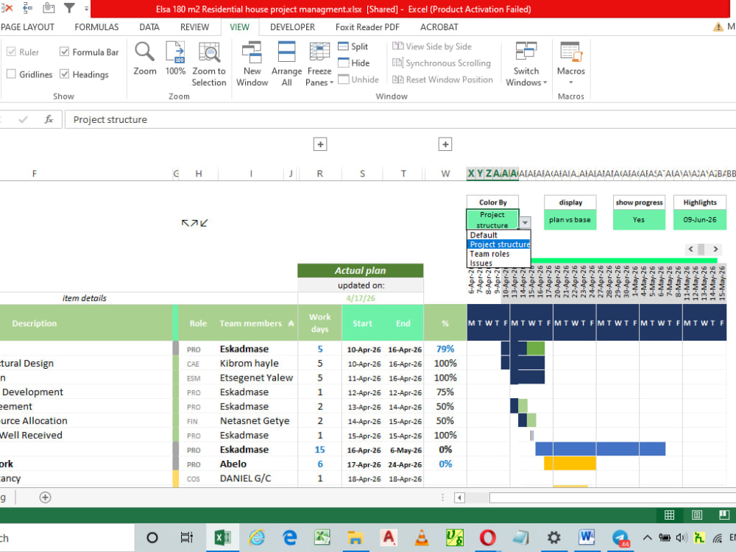736x552 pixels.
Task: Switch to Page Layout view in status bar
Action: coord(697,515)
